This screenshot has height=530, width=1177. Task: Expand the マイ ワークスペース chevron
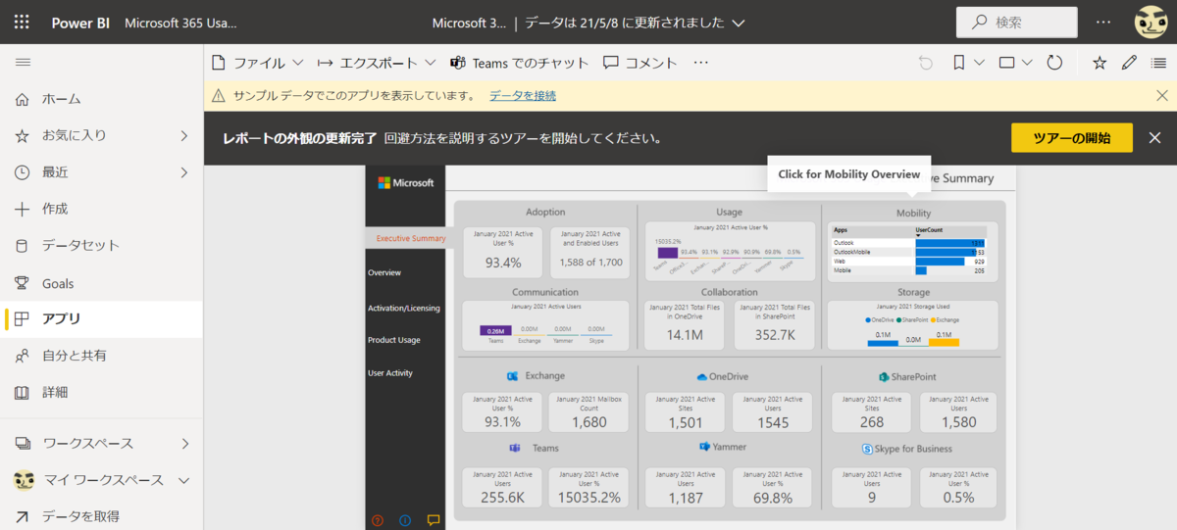pyautogui.click(x=183, y=480)
